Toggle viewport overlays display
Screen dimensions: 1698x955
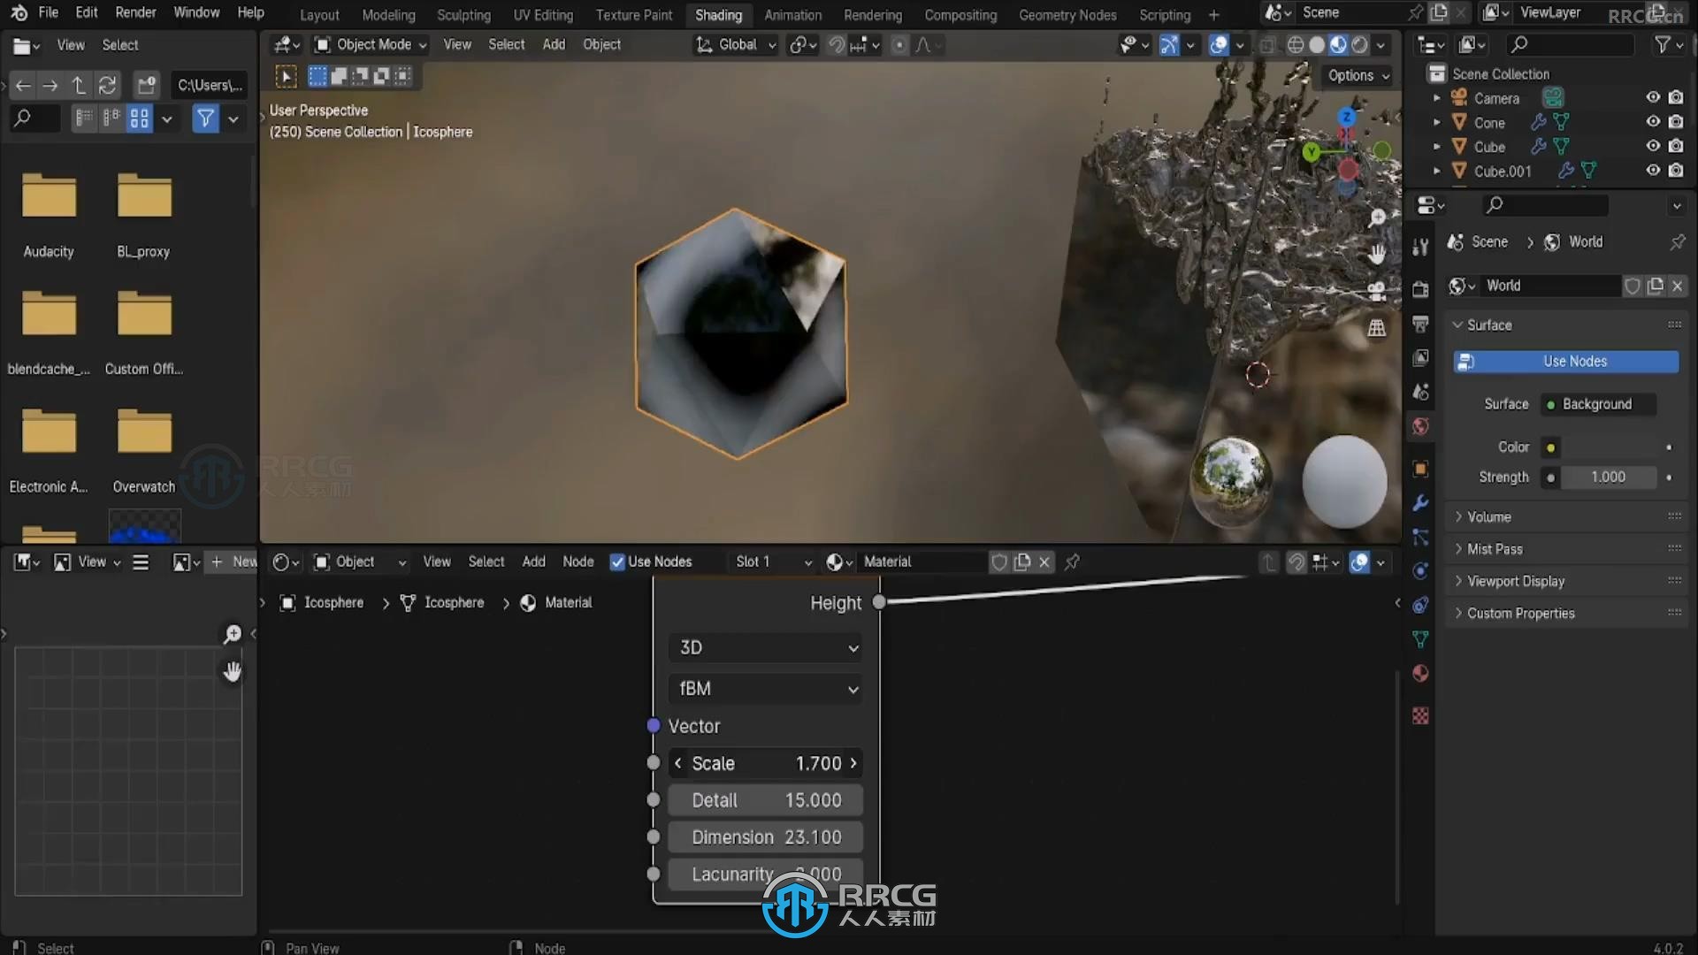[x=1219, y=44]
